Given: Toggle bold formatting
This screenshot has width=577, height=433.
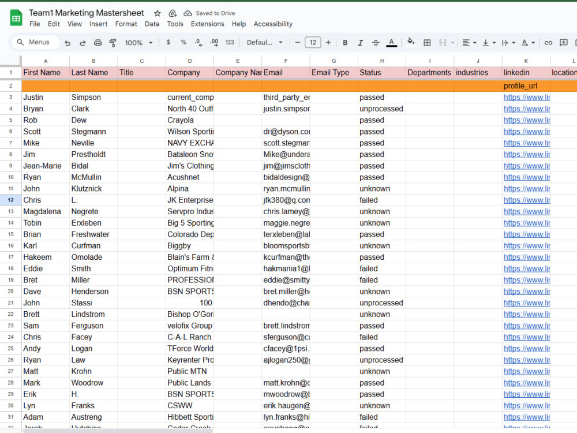Looking at the screenshot, I should coord(345,43).
